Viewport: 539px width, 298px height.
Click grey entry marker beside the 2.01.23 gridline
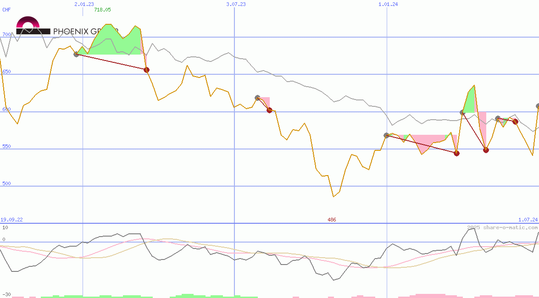pyautogui.click(x=76, y=54)
